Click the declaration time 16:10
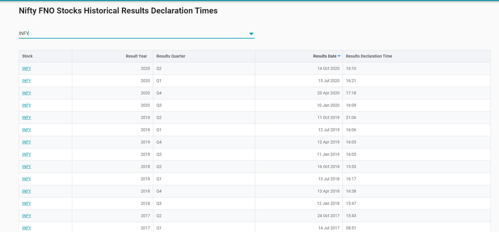 (x=351, y=68)
